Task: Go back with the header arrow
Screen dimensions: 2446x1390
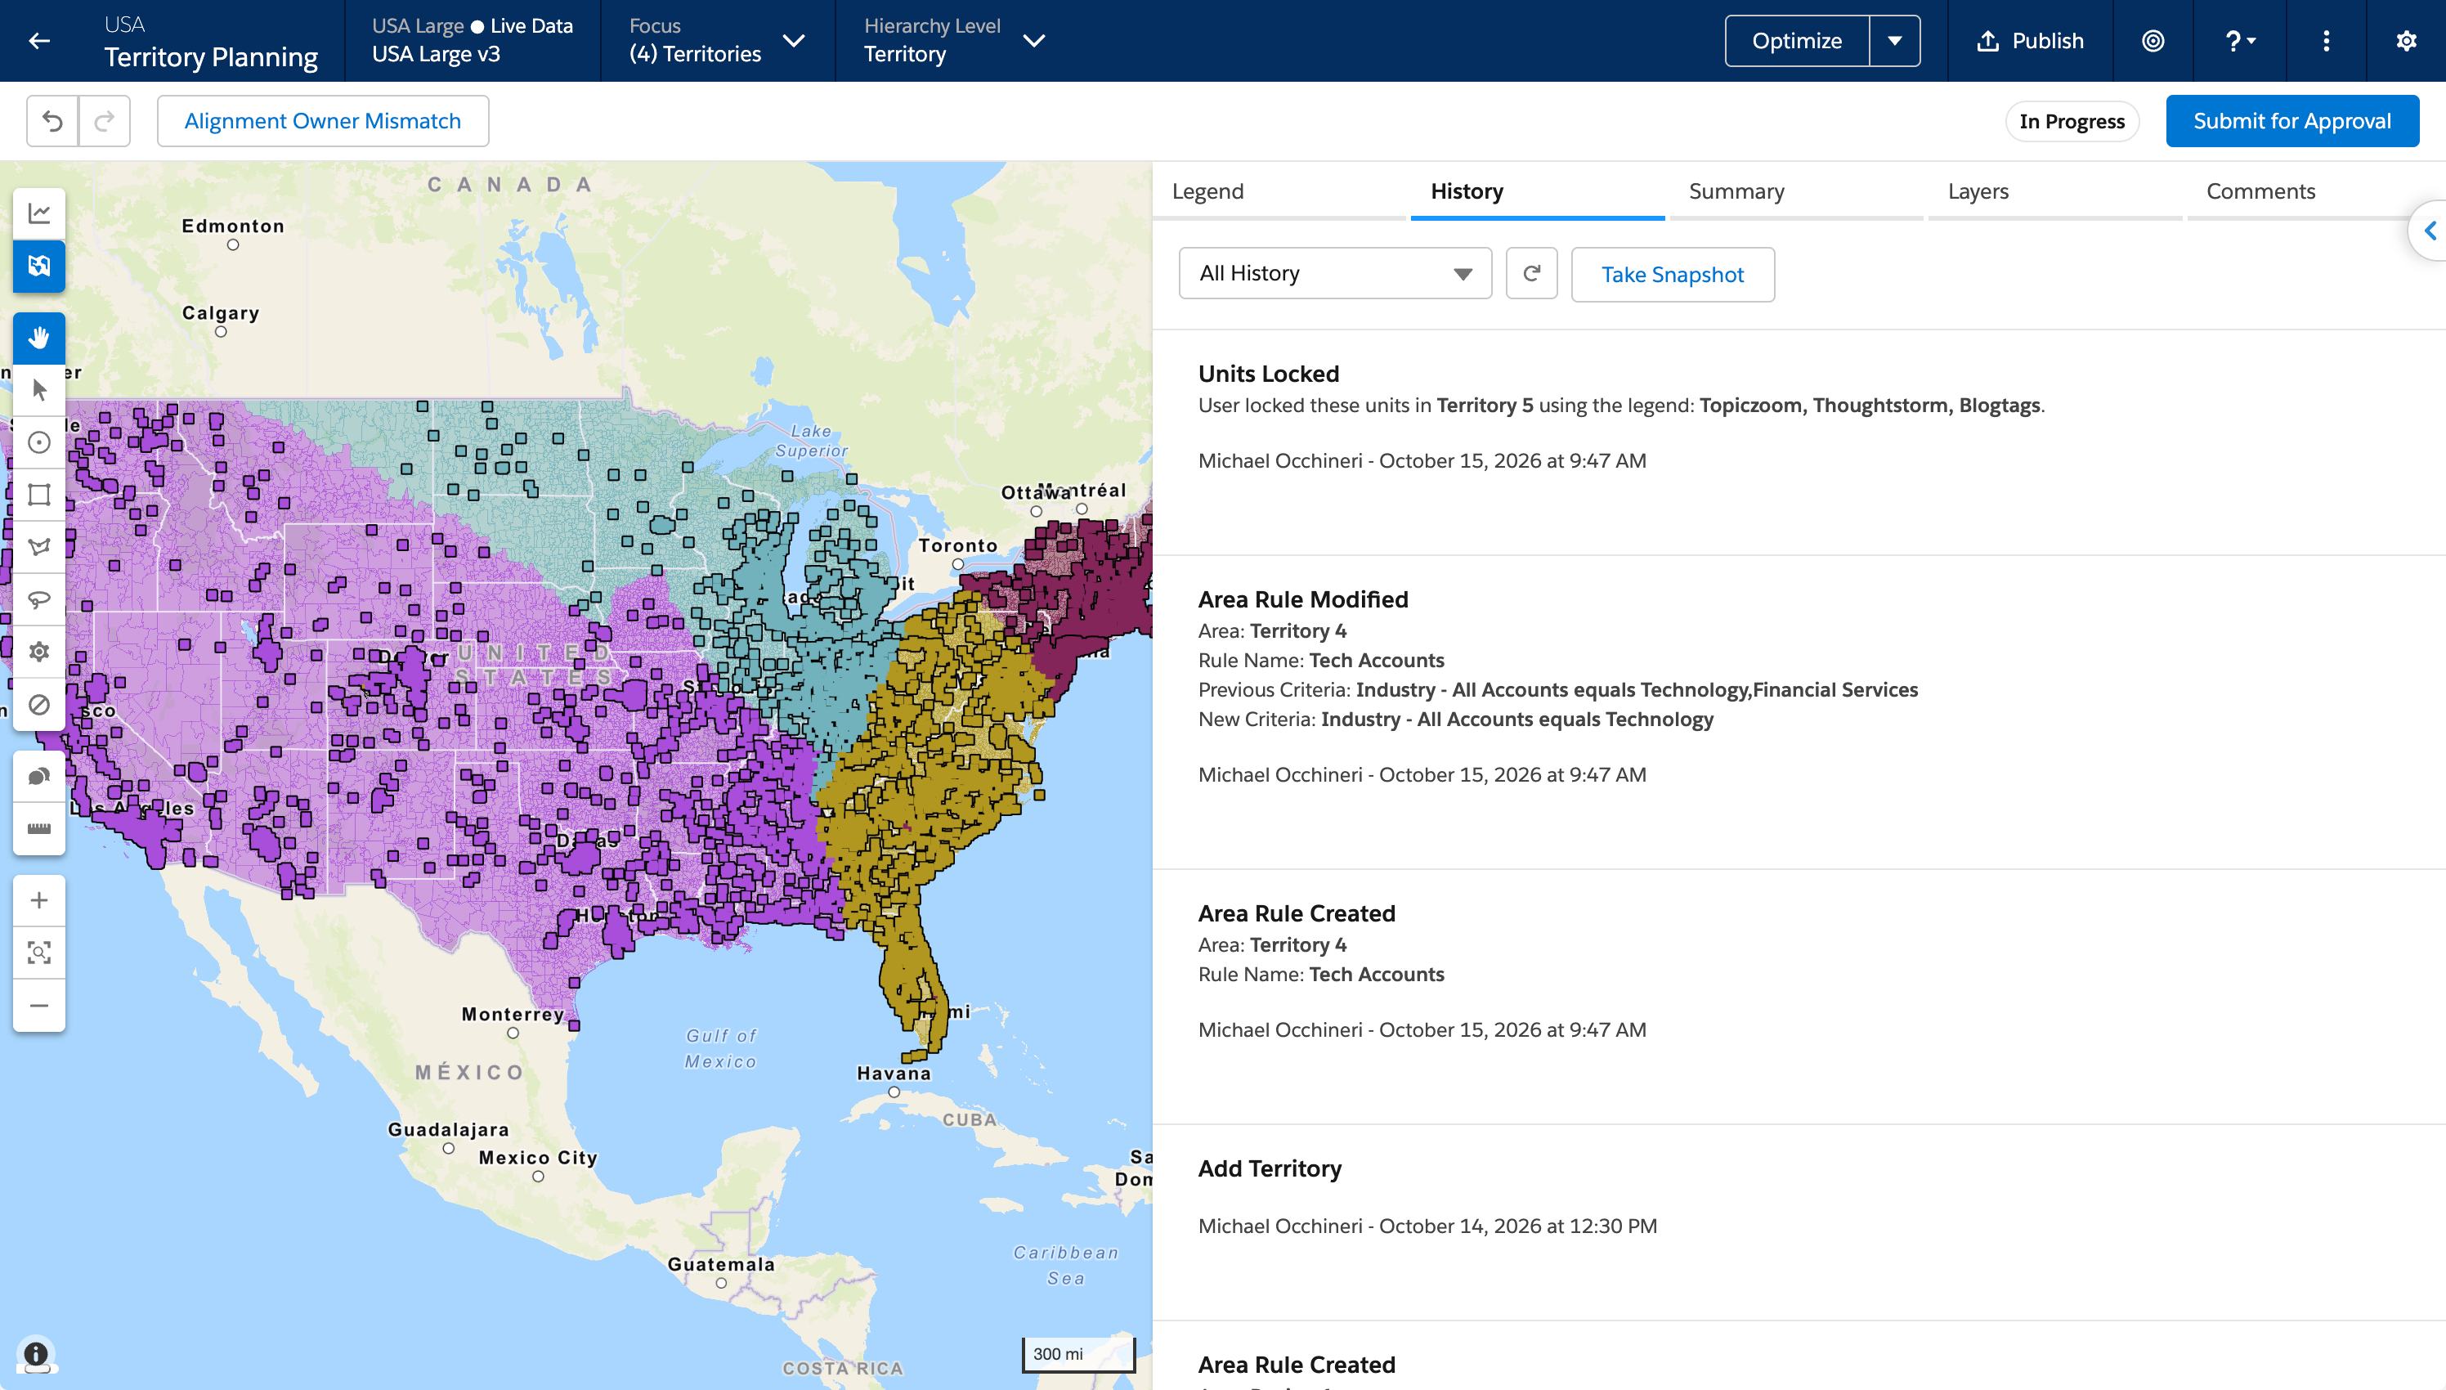Action: tap(39, 41)
